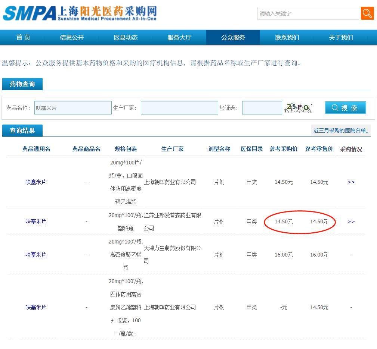
Task: Click the orange magnifier search icon
Action: [367, 13]
